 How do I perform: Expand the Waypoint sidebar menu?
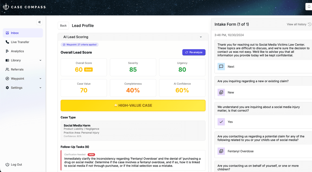(x=40, y=78)
